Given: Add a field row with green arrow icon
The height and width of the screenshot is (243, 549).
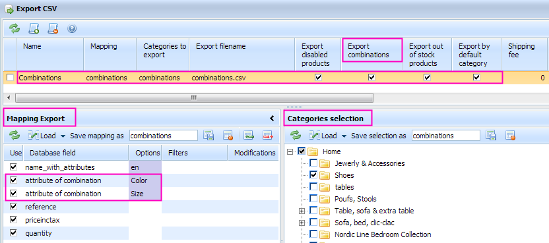Looking at the screenshot, I should point(249,135).
